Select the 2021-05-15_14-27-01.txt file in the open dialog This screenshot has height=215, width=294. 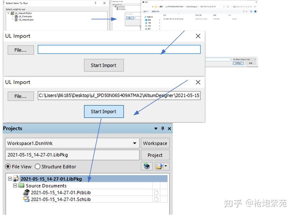(174, 19)
